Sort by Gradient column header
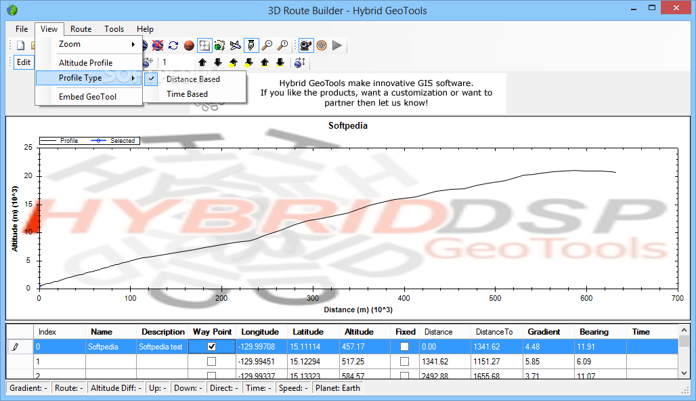This screenshot has width=696, height=401. click(548, 332)
